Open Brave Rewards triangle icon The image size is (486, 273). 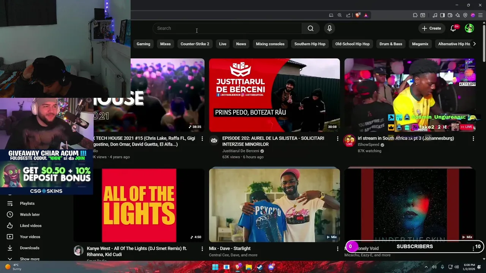pyautogui.click(x=366, y=15)
